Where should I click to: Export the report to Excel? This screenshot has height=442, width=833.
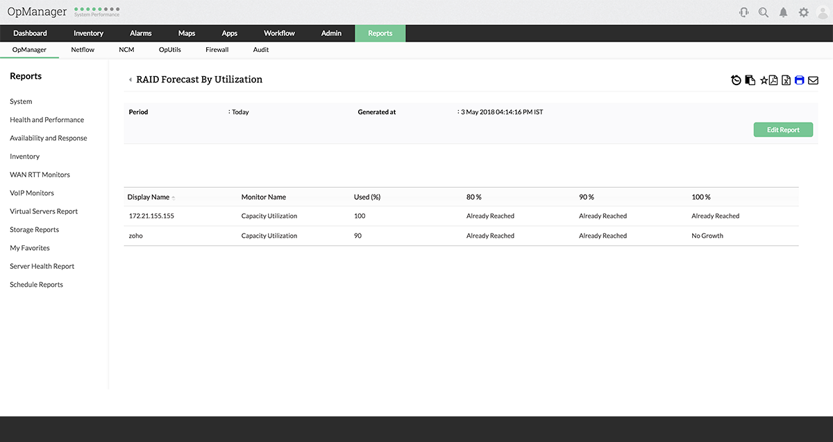(786, 80)
